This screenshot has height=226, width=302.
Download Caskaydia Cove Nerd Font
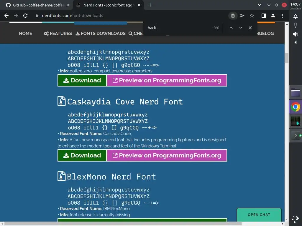click(x=82, y=155)
